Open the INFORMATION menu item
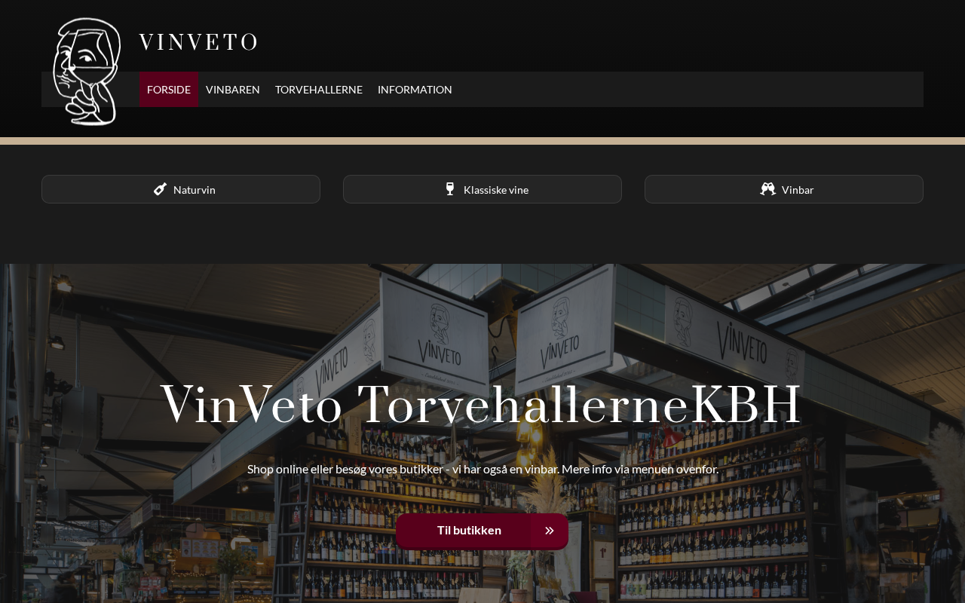The image size is (965, 603). (x=415, y=90)
